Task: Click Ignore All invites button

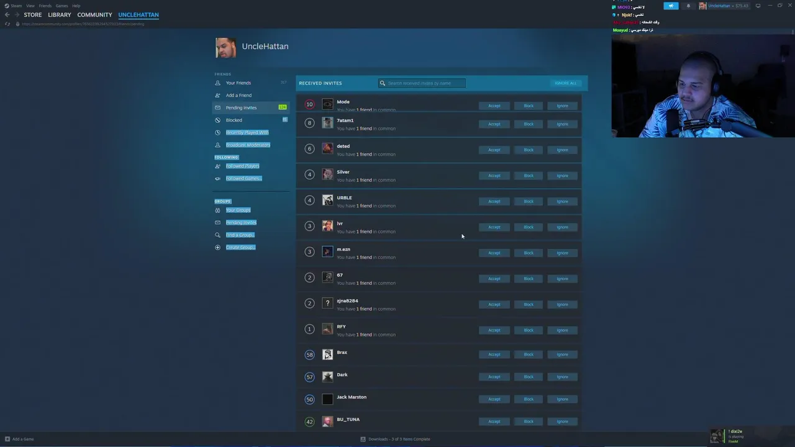Action: (x=565, y=83)
